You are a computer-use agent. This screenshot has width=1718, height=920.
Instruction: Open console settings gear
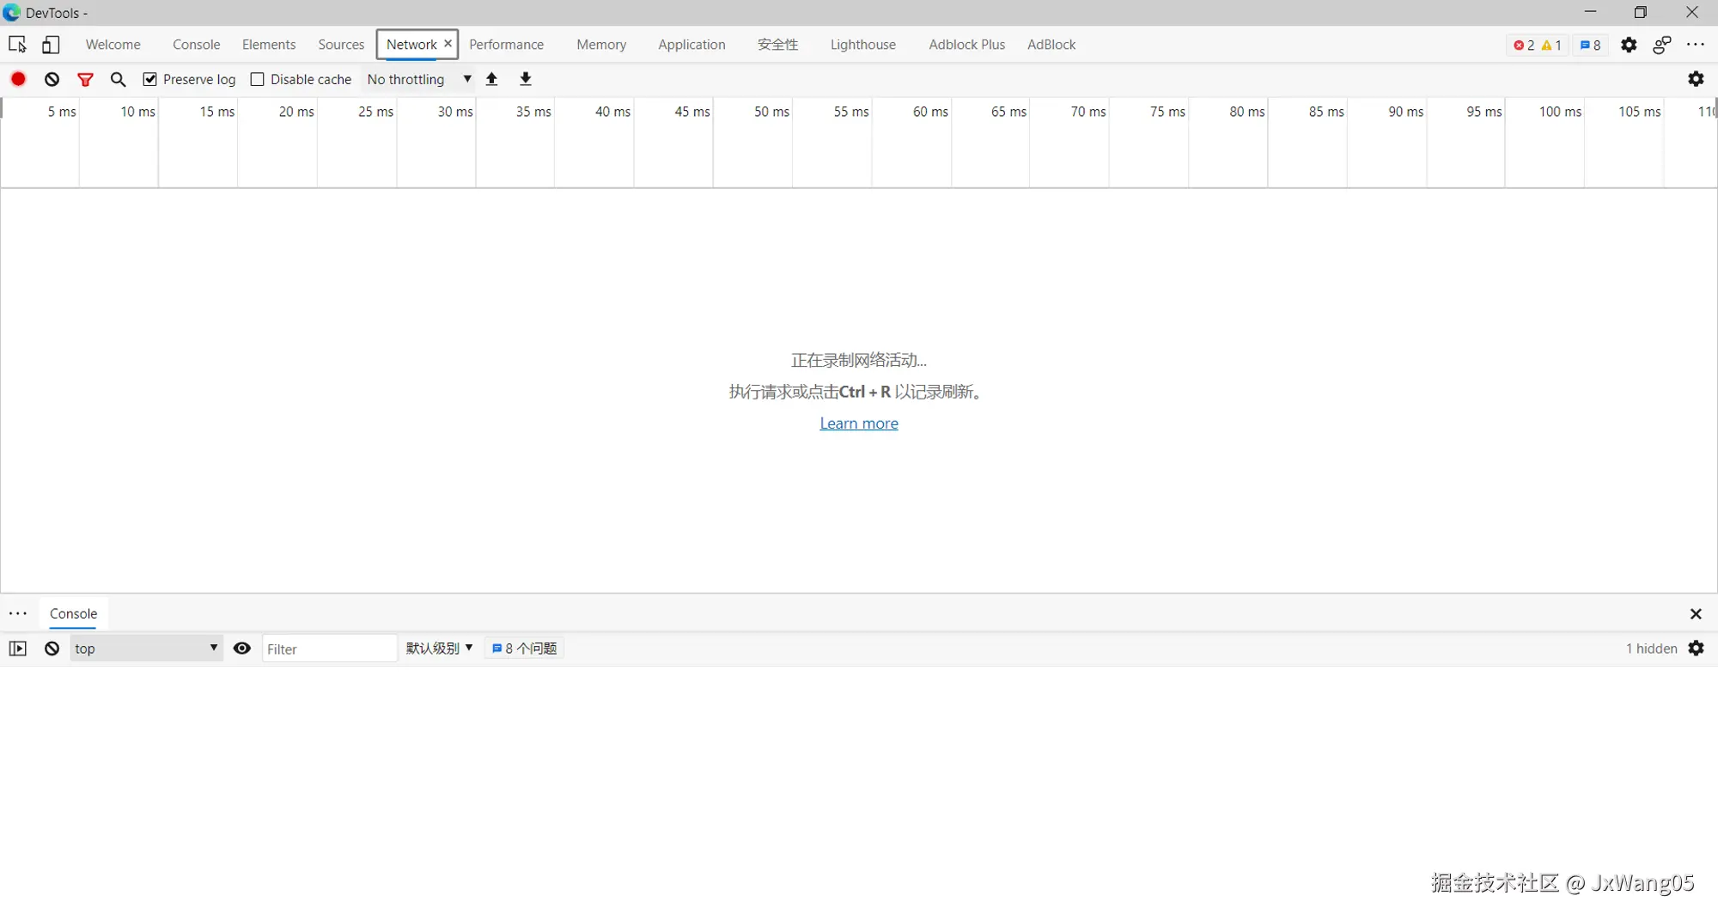(1696, 649)
